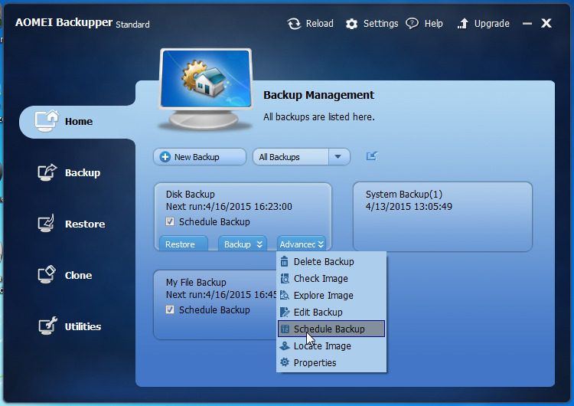The image size is (574, 406).
Task: Expand the Backup options dropdown button
Action: tap(243, 244)
